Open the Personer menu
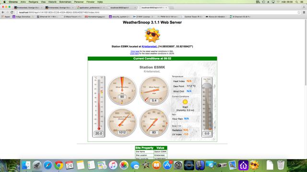 [x=79, y=2]
